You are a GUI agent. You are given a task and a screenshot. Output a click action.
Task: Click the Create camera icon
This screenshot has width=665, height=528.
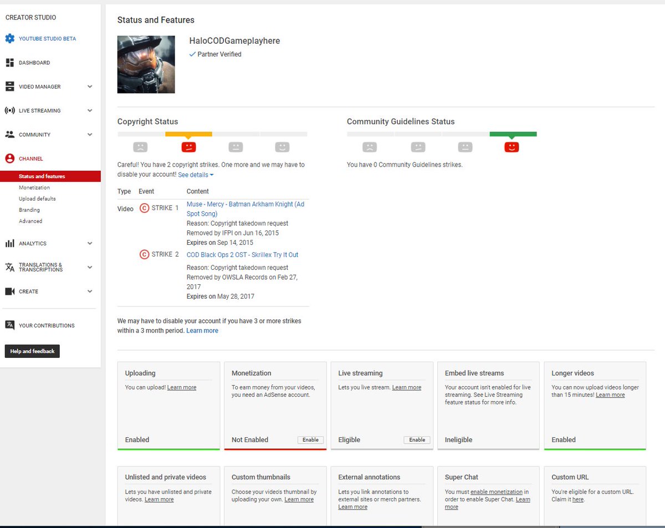coord(9,291)
